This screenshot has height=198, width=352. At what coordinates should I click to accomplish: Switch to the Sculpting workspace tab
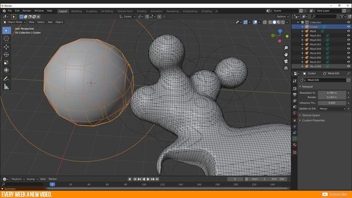point(91,11)
